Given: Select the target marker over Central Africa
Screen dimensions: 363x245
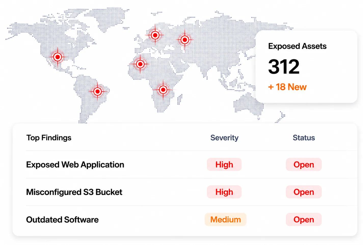Looking at the screenshot, I should pyautogui.click(x=163, y=89).
